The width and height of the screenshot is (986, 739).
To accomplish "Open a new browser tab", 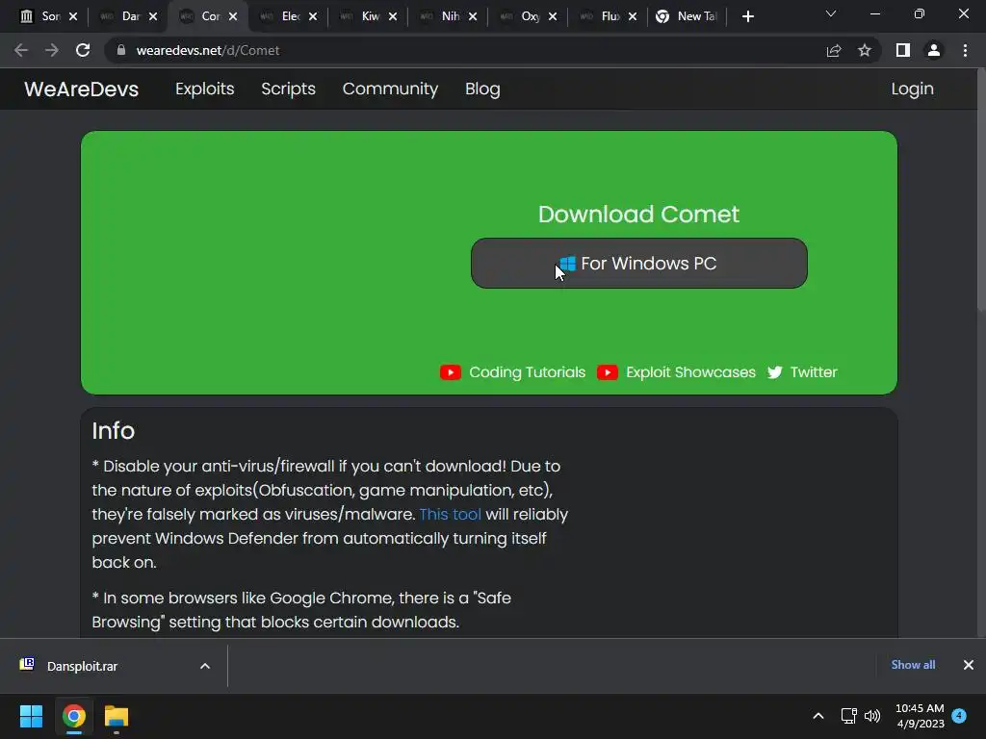I will 747,16.
